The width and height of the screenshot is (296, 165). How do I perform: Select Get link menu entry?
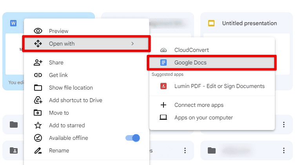click(87, 75)
